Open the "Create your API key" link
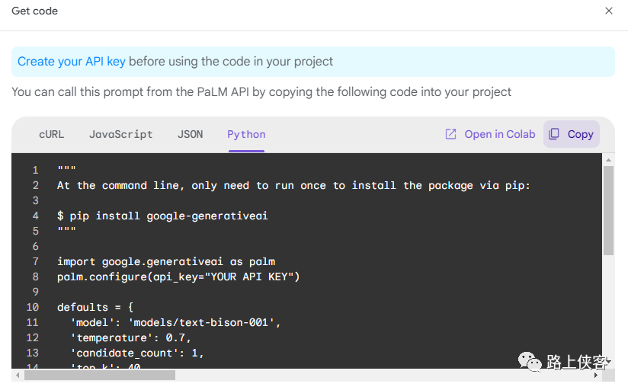The image size is (628, 390). coord(72,61)
